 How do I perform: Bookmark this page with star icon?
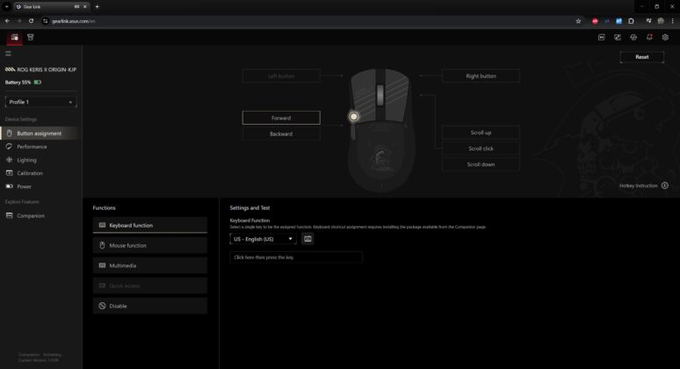point(578,21)
